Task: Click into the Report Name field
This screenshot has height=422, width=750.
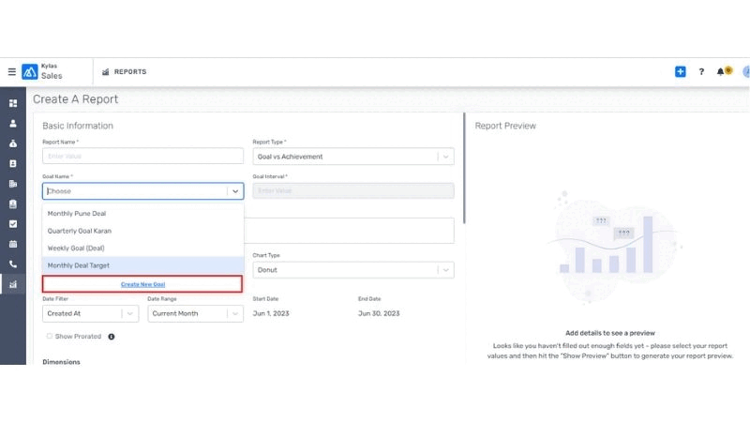Action: [142, 156]
